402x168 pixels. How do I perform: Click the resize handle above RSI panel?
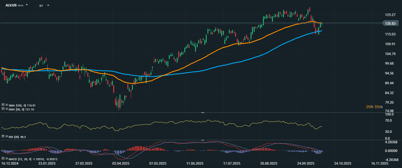[x=202, y=113]
